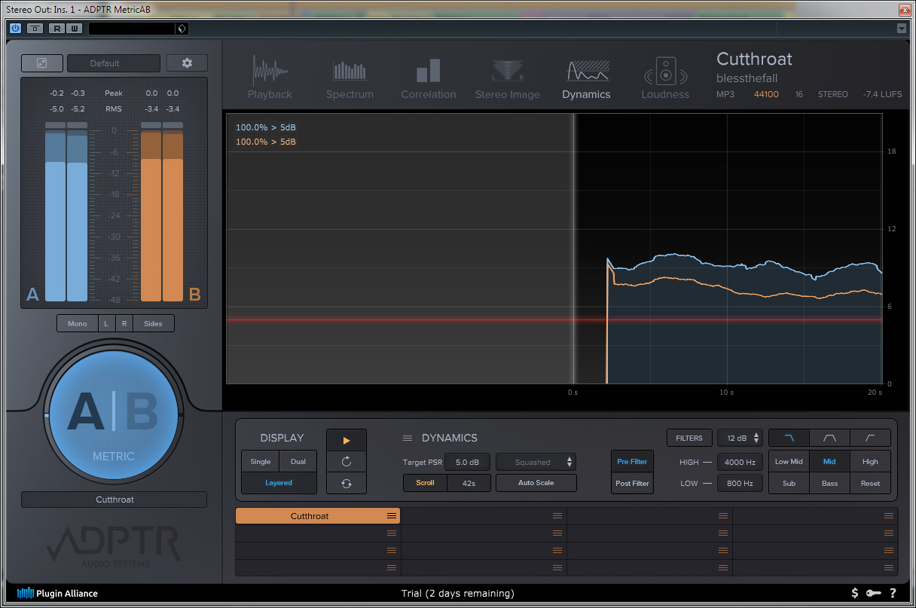Screen dimensions: 916x608
Task: Click the 42s scroll time field
Action: pos(469,483)
